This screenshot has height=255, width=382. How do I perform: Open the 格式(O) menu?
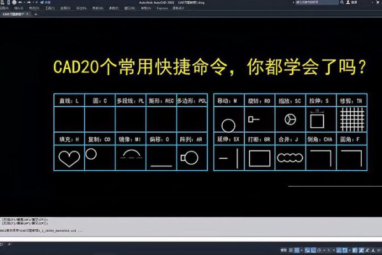34,8
